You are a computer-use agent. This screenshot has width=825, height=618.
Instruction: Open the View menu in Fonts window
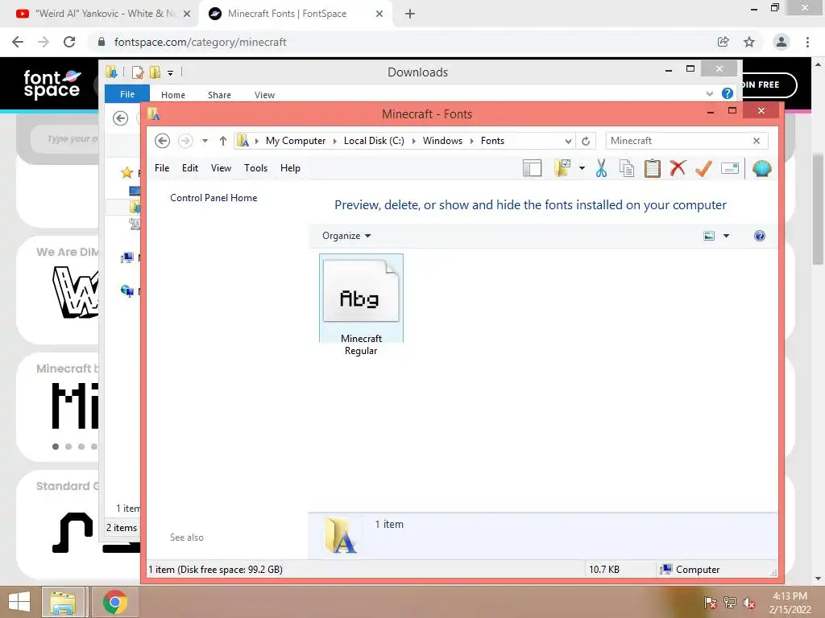tap(221, 168)
